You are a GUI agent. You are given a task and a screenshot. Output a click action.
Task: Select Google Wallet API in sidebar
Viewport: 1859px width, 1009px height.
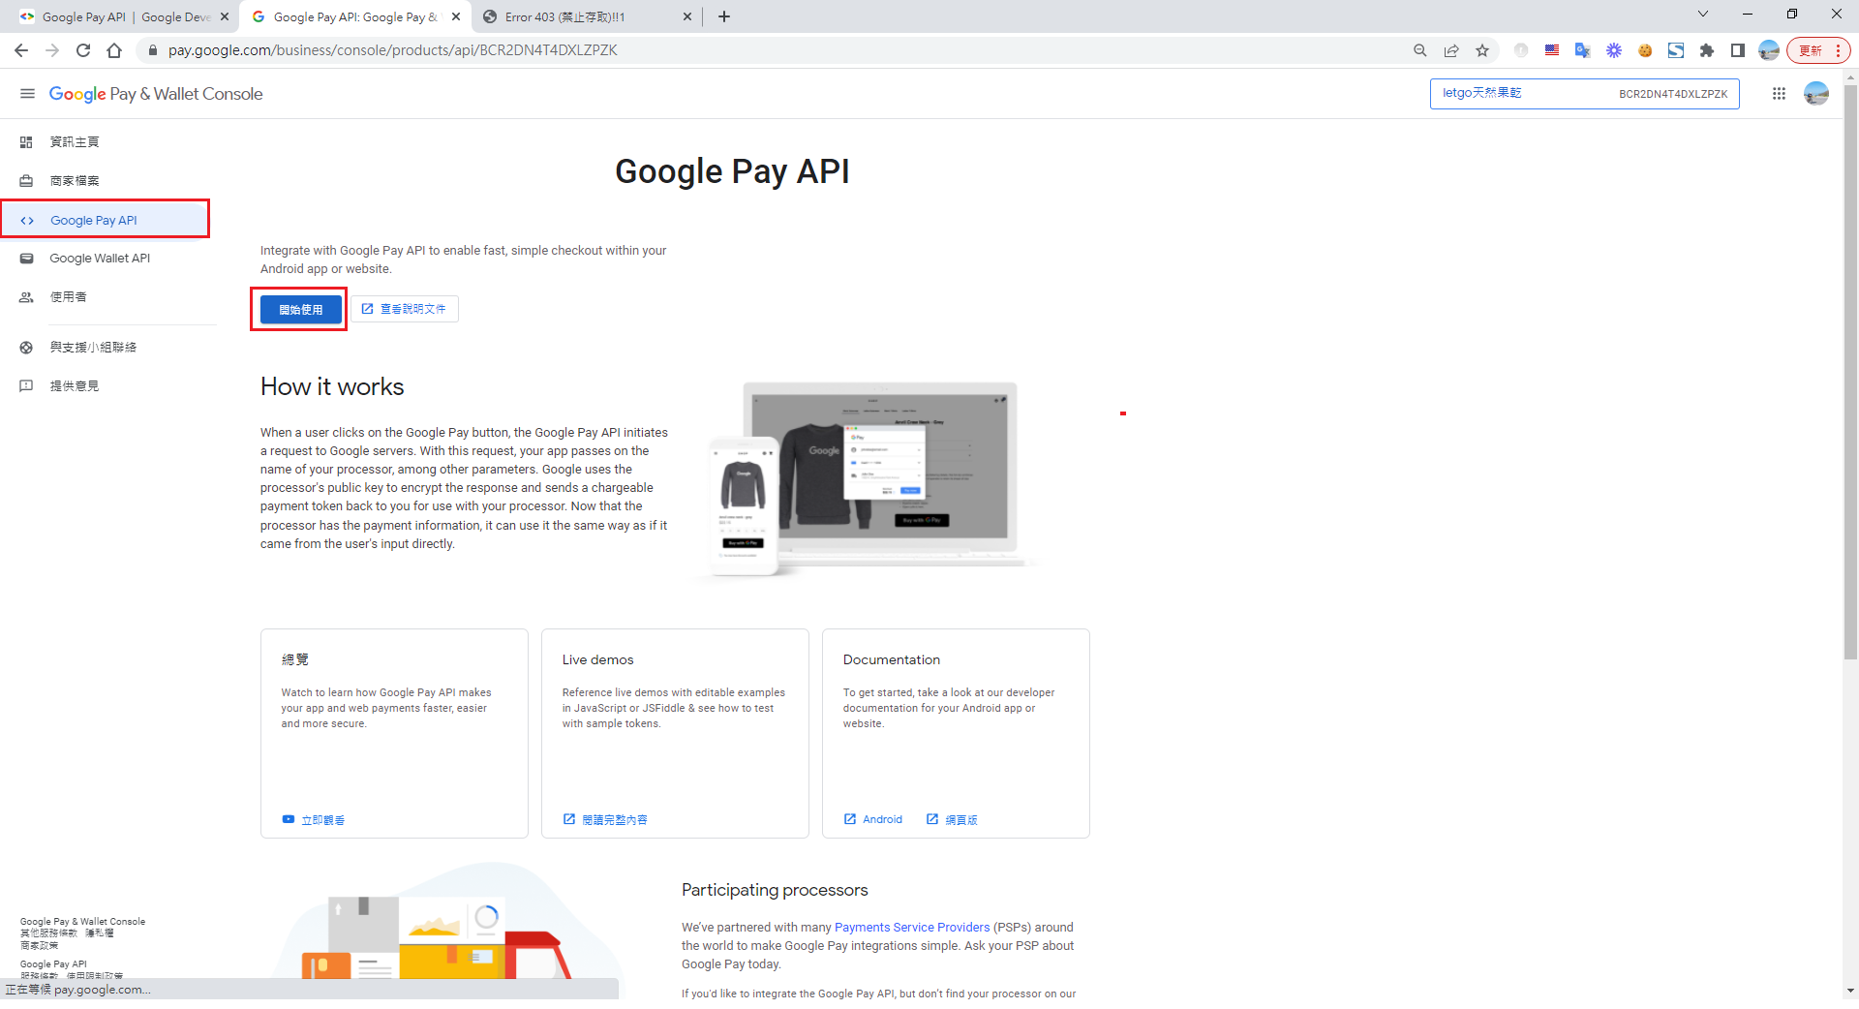[100, 259]
